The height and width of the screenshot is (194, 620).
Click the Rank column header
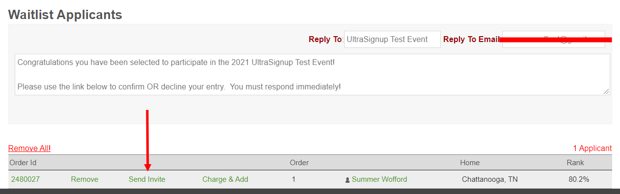pyautogui.click(x=575, y=163)
